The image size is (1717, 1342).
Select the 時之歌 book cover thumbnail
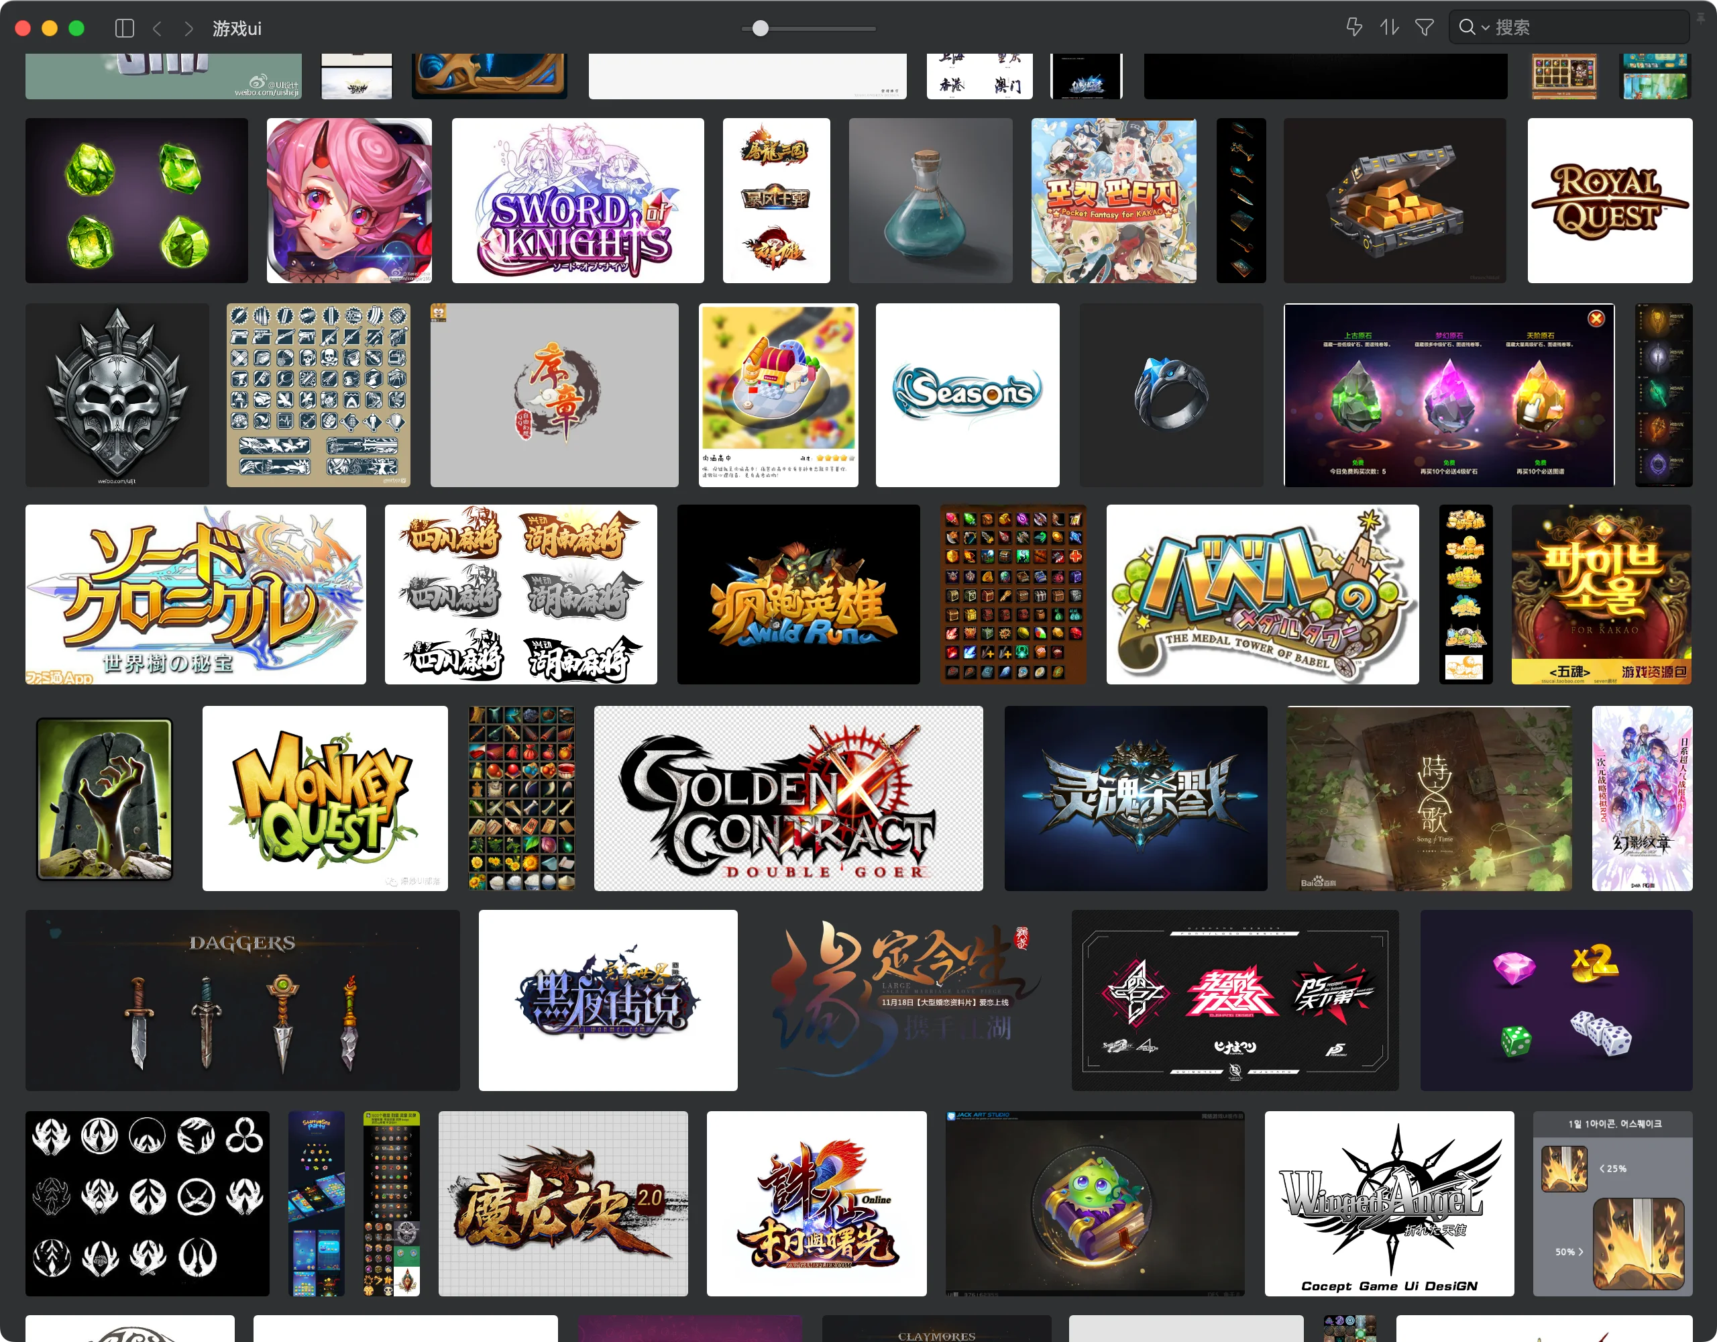[1429, 798]
